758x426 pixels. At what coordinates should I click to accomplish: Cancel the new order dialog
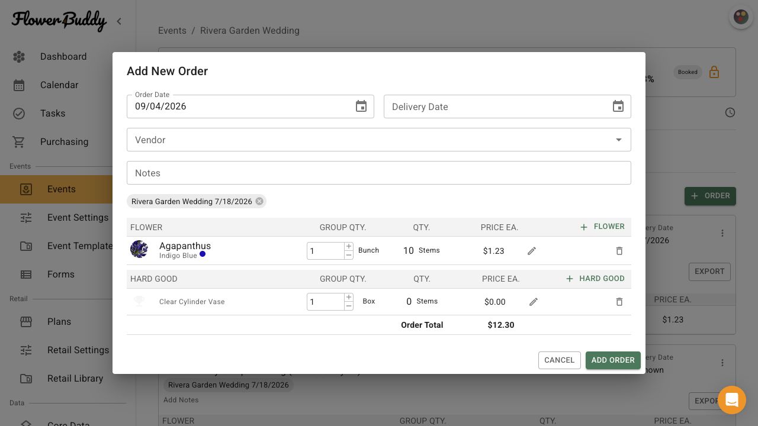coord(560,360)
